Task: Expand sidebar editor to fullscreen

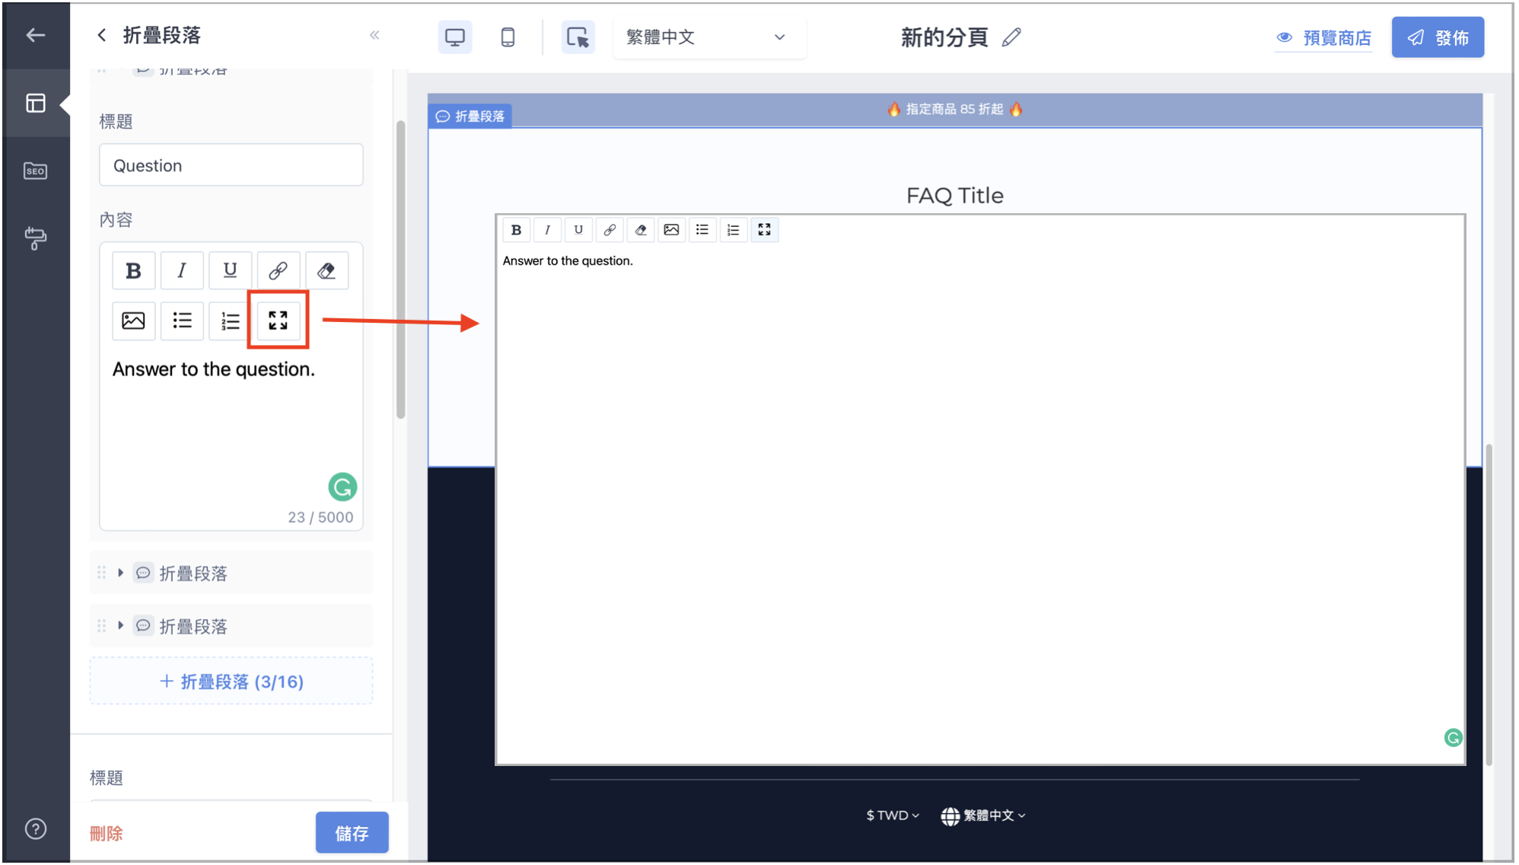Action: coord(278,321)
